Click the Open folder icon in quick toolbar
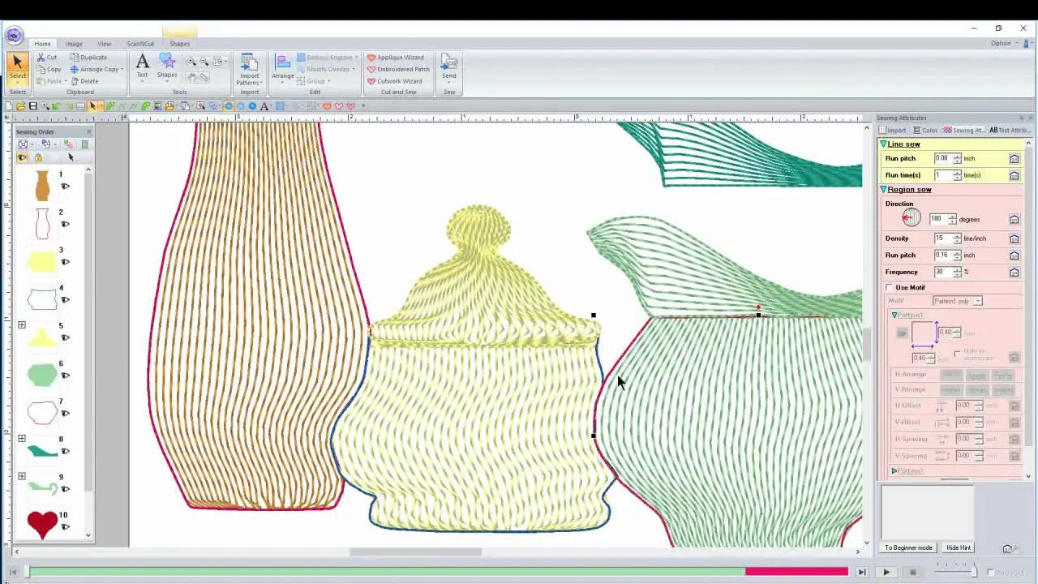 pyautogui.click(x=21, y=106)
